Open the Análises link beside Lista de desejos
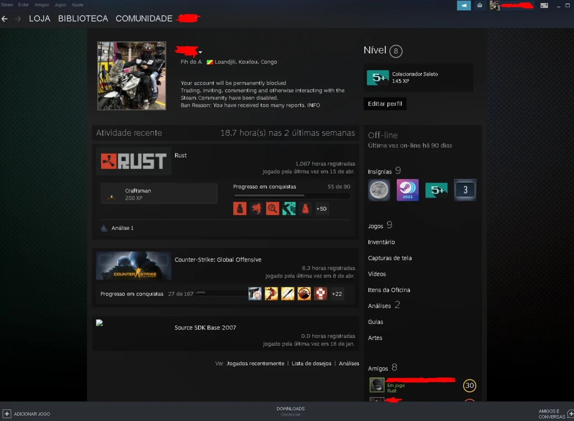The height and width of the screenshot is (421, 574). click(349, 363)
